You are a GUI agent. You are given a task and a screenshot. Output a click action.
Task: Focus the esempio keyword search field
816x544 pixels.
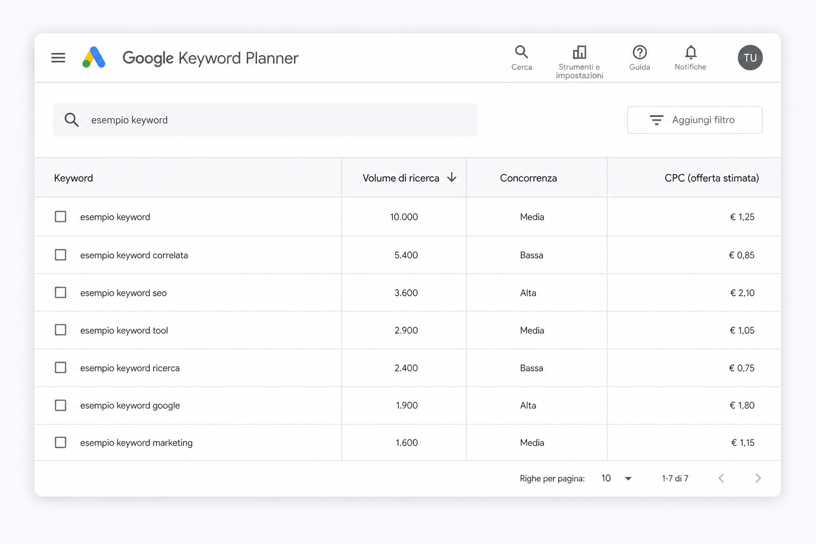pyautogui.click(x=265, y=120)
